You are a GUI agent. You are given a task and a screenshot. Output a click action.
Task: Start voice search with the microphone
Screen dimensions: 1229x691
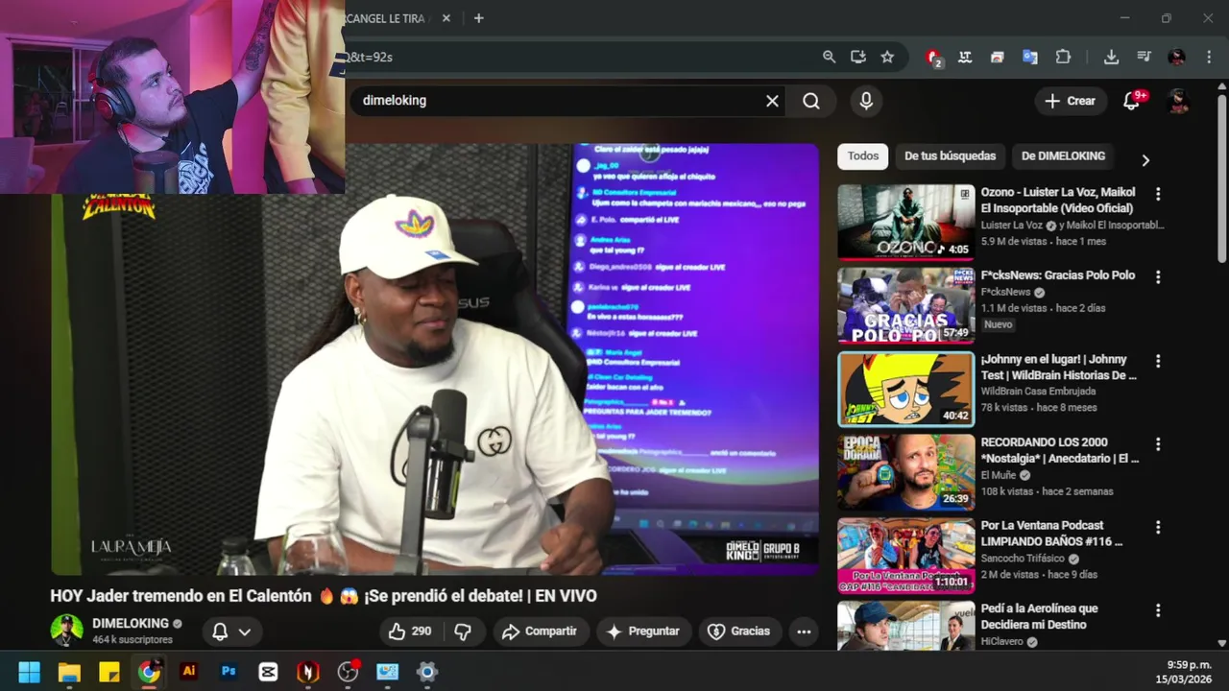(866, 101)
